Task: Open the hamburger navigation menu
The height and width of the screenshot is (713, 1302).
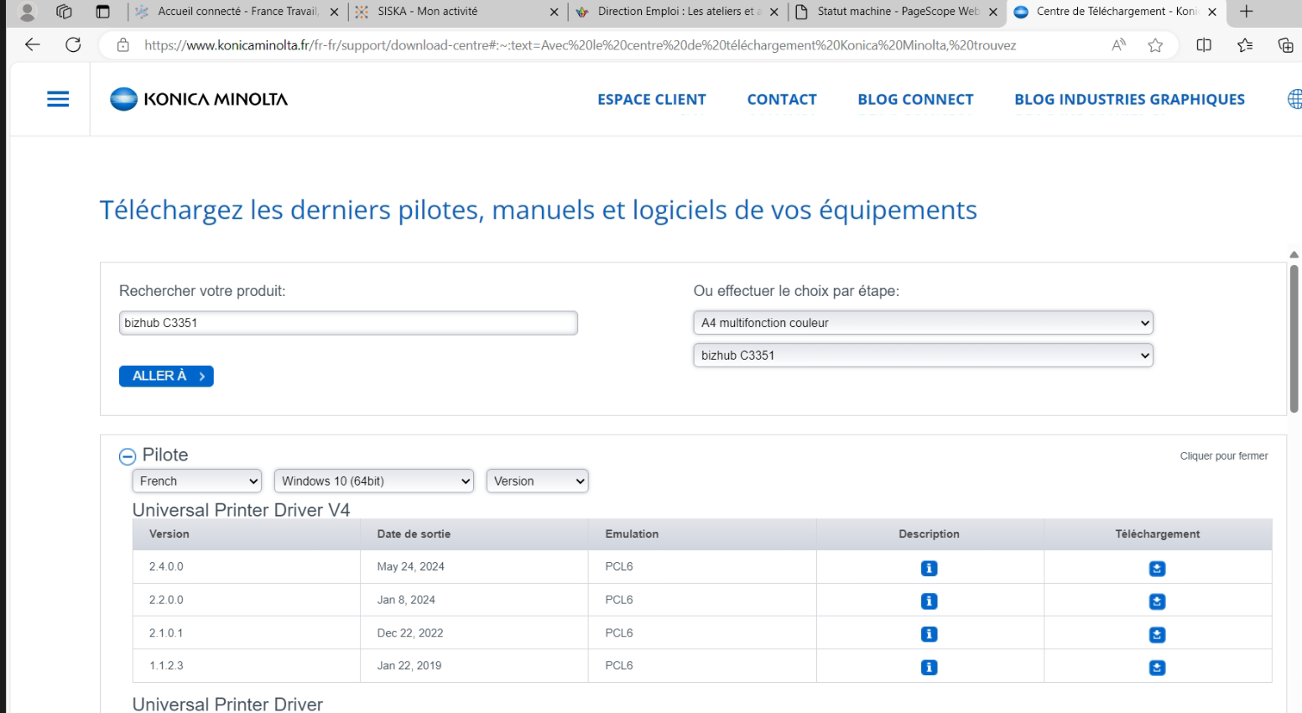Action: coord(58,99)
